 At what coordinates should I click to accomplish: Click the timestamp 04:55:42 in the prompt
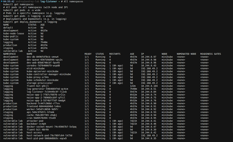9,1
